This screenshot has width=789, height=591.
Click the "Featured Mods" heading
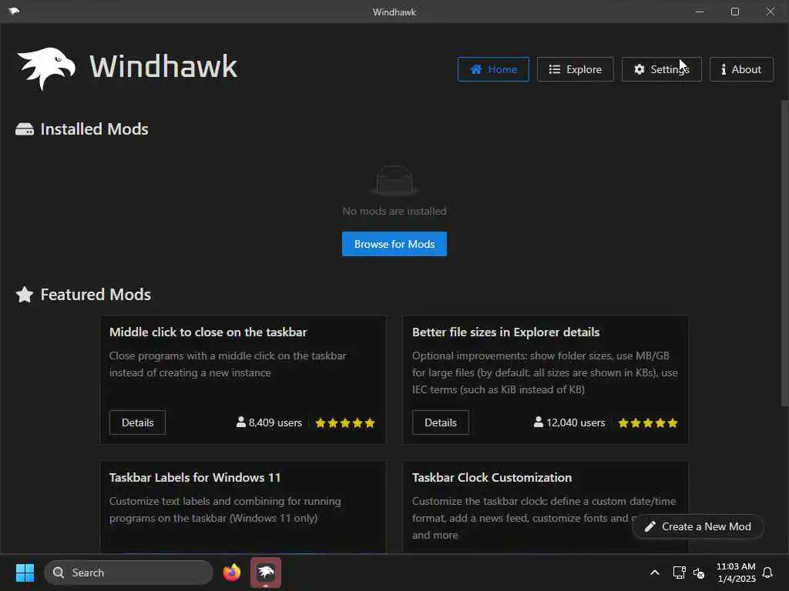(96, 295)
